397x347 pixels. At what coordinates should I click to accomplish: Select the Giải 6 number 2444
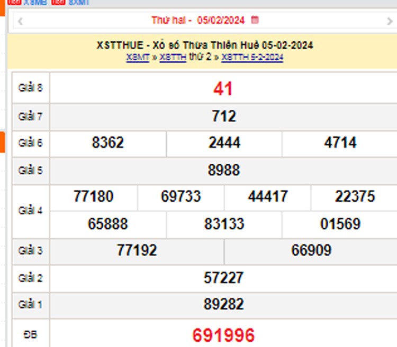224,143
